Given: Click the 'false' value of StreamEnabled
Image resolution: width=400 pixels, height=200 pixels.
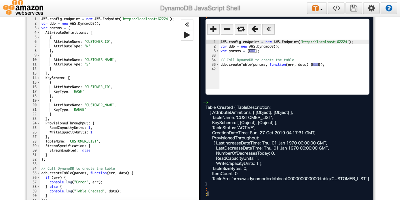Looking at the screenshot, I should point(85,150).
